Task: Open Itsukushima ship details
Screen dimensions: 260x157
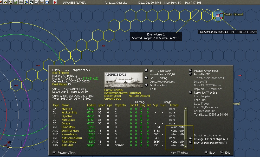Action: tap(69, 112)
